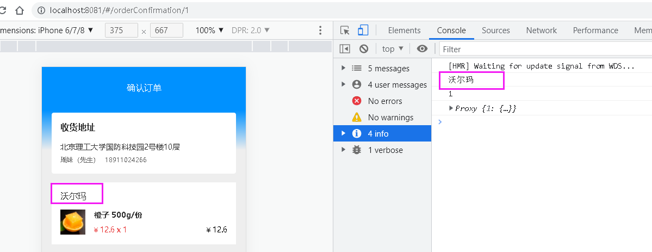652x252 pixels.
Task: Click the phone number 18911024266
Action: 126,160
